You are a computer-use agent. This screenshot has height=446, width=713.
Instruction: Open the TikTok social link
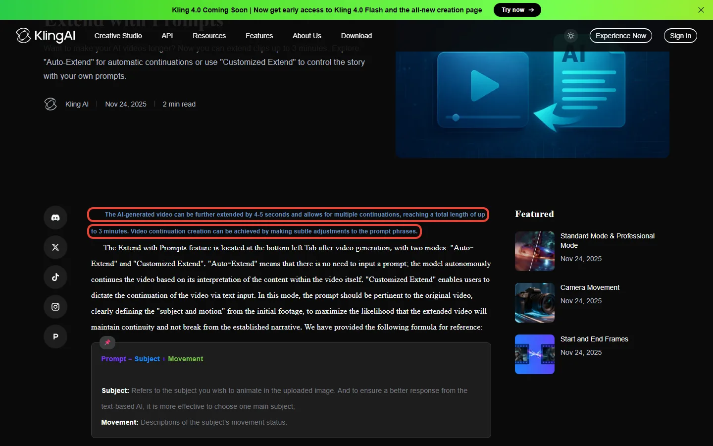coord(55,277)
